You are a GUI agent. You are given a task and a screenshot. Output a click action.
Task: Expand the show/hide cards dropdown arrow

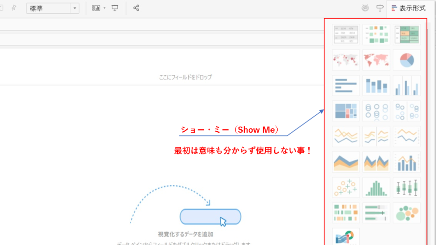[x=104, y=8]
